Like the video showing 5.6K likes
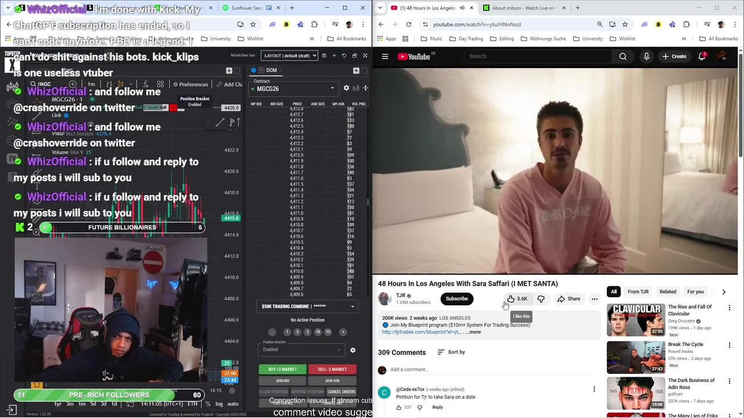The image size is (744, 418). point(517,298)
